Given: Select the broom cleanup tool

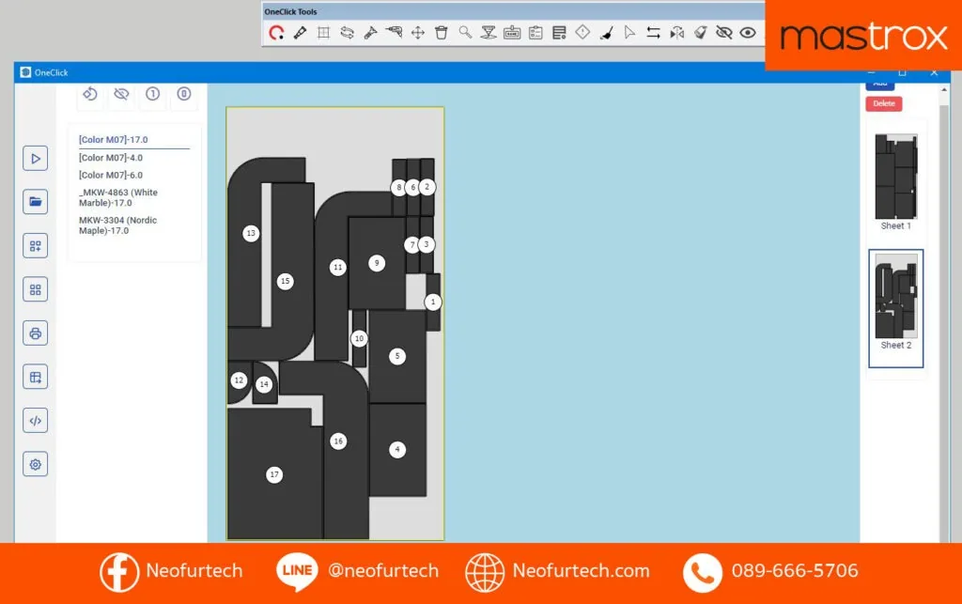Looking at the screenshot, I should (x=606, y=33).
